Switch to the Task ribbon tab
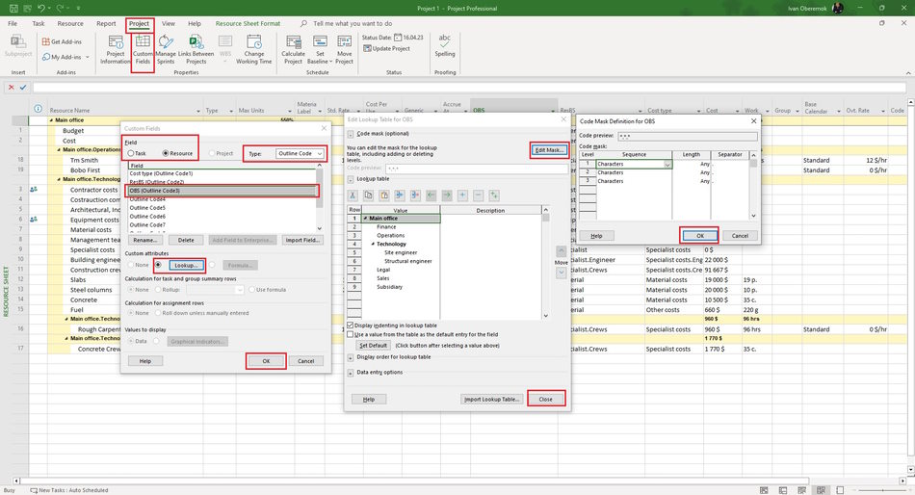 39,23
